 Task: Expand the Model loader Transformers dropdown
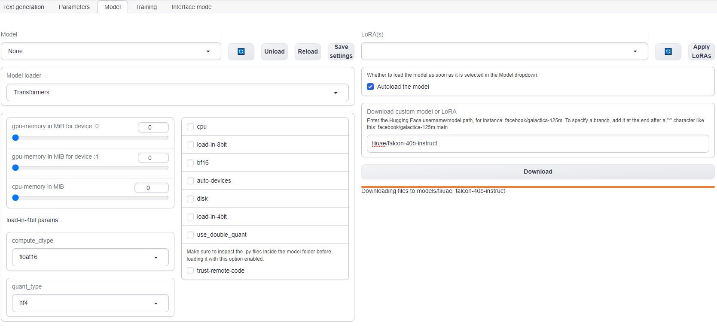pos(177,93)
